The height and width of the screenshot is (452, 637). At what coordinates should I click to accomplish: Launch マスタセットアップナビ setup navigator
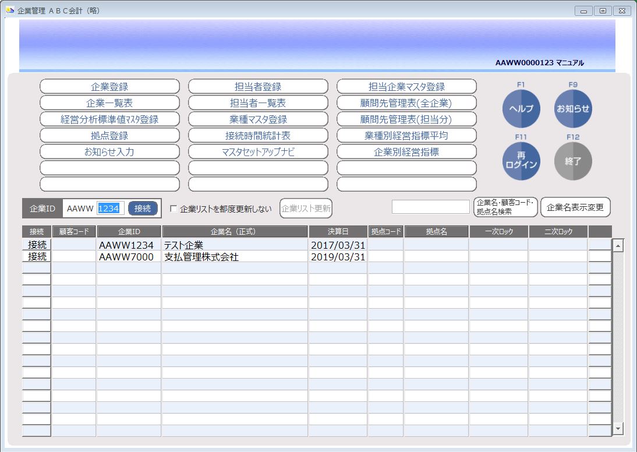click(x=258, y=151)
